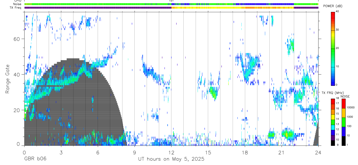358x165 pixels.
Task: Click the x-axis tick label 21
Action: click(281, 152)
